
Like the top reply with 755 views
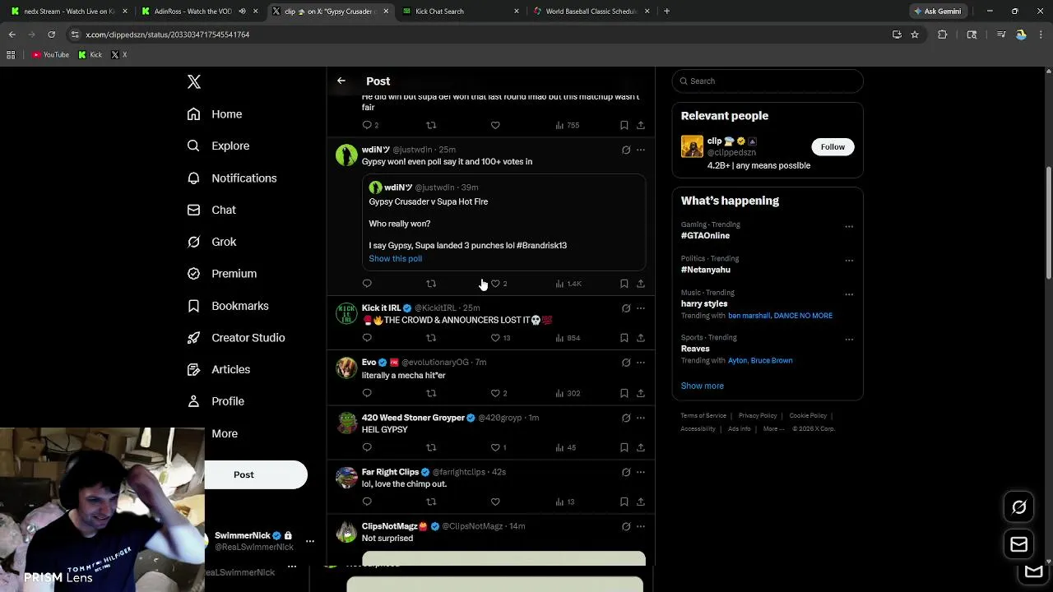[495, 125]
